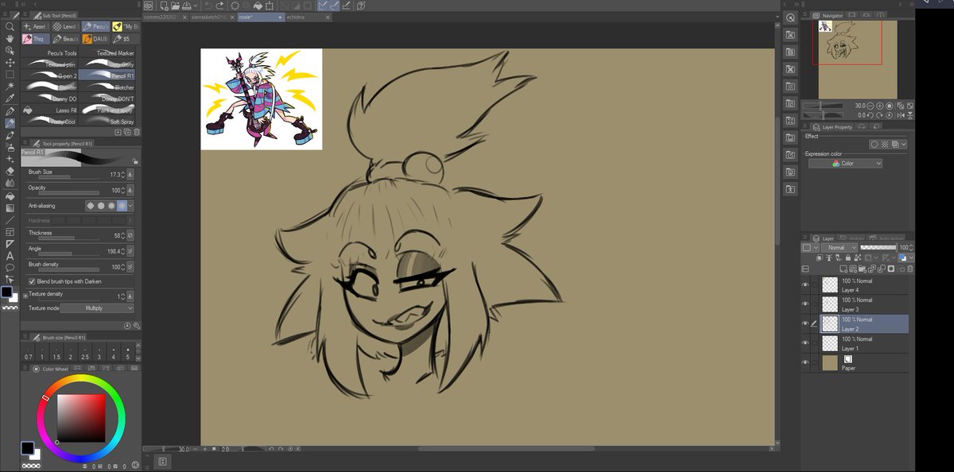
Task: Open the Expression color dropdown
Action: (845, 164)
